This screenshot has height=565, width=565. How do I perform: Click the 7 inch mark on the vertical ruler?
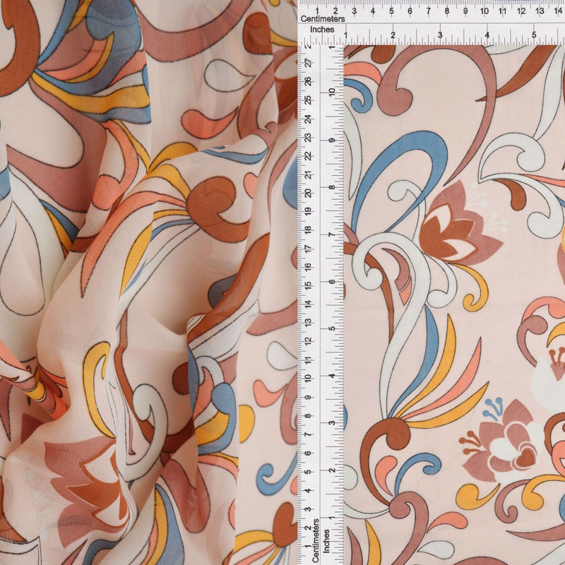(x=331, y=234)
